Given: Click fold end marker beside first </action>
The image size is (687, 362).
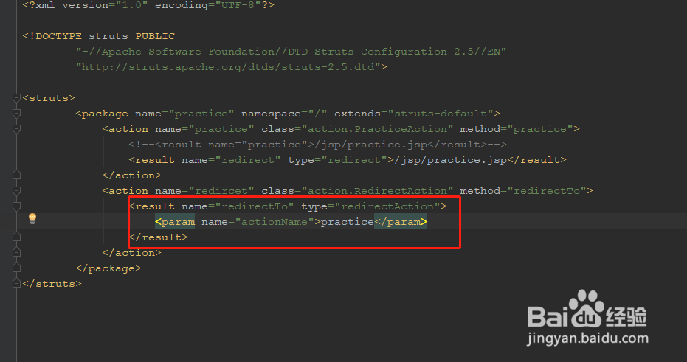Looking at the screenshot, I should (x=17, y=175).
